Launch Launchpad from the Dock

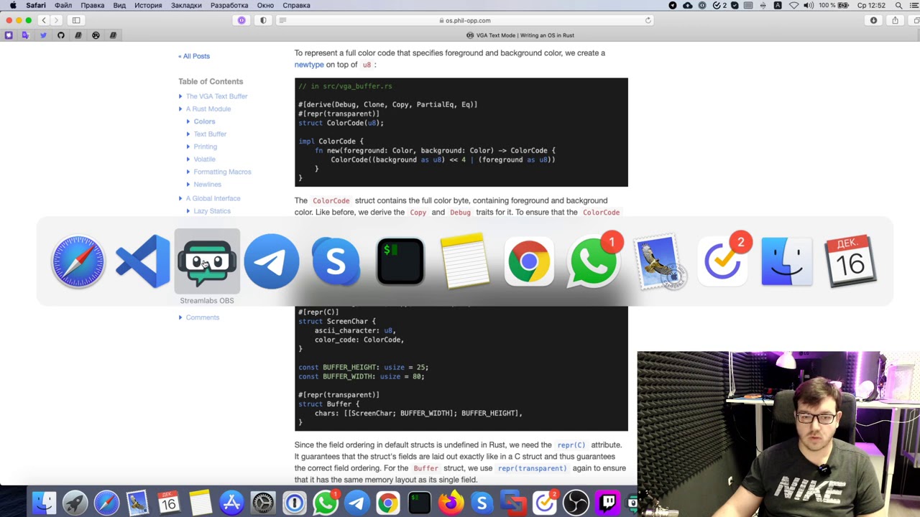[x=75, y=503]
